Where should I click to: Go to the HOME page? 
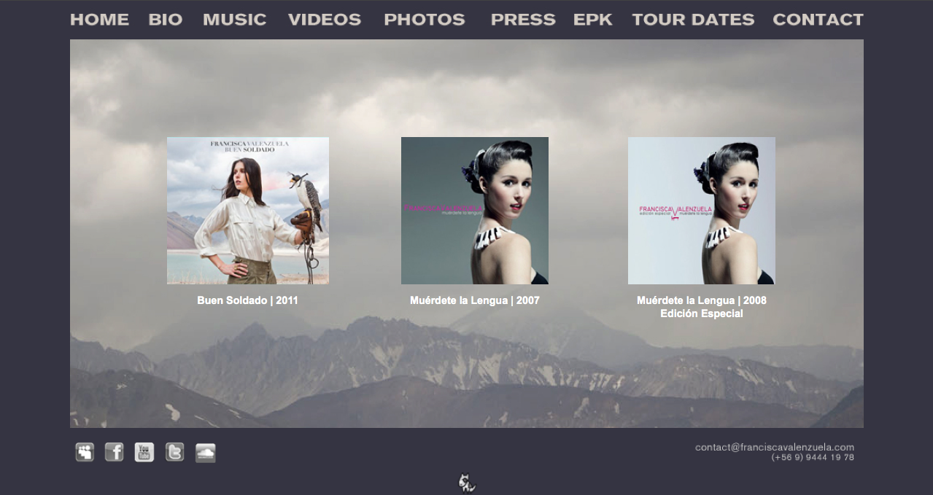point(99,20)
